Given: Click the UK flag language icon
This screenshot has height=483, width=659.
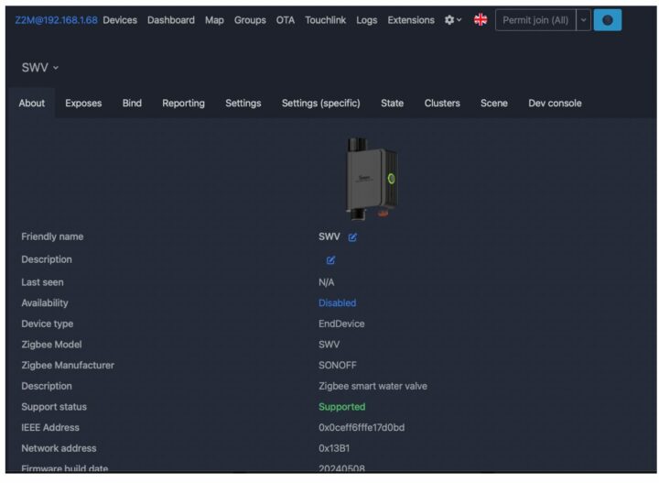Looking at the screenshot, I should point(481,20).
